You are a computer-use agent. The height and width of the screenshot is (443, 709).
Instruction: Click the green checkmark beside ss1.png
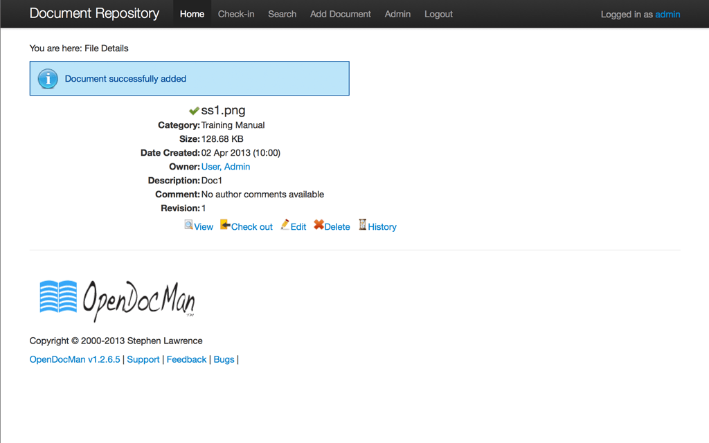[194, 111]
